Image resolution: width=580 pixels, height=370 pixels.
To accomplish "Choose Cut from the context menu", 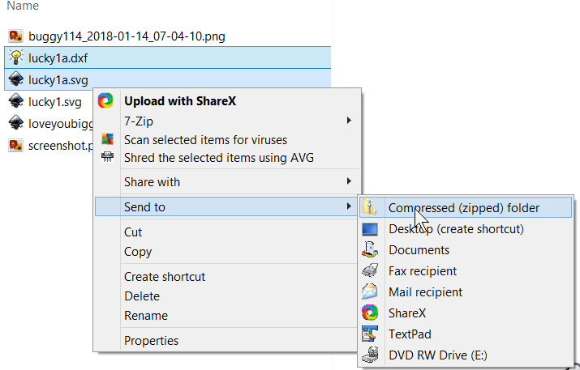I will pyautogui.click(x=133, y=232).
